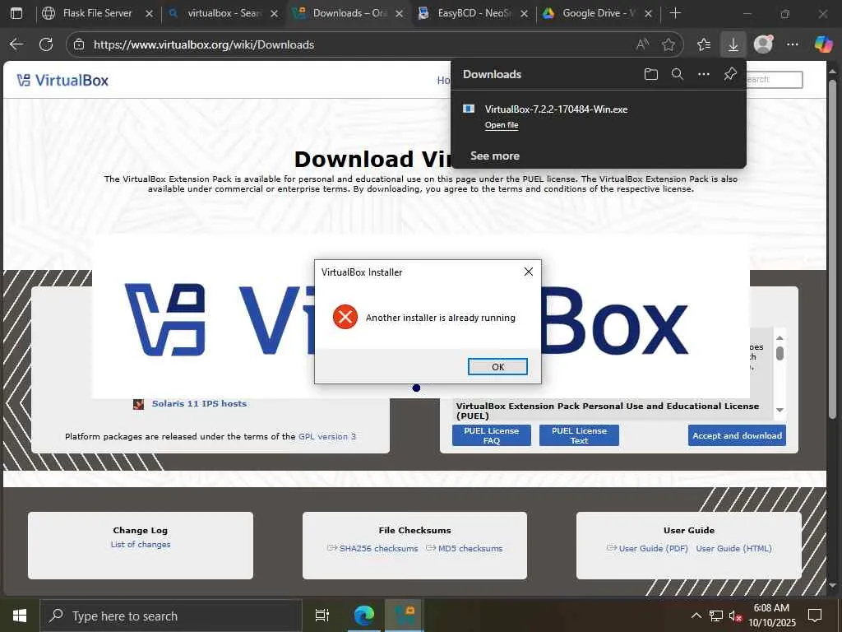Show hidden system tray icons
This screenshot has width=842, height=632.
696,616
